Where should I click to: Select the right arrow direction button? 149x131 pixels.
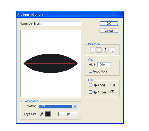tap(99, 50)
